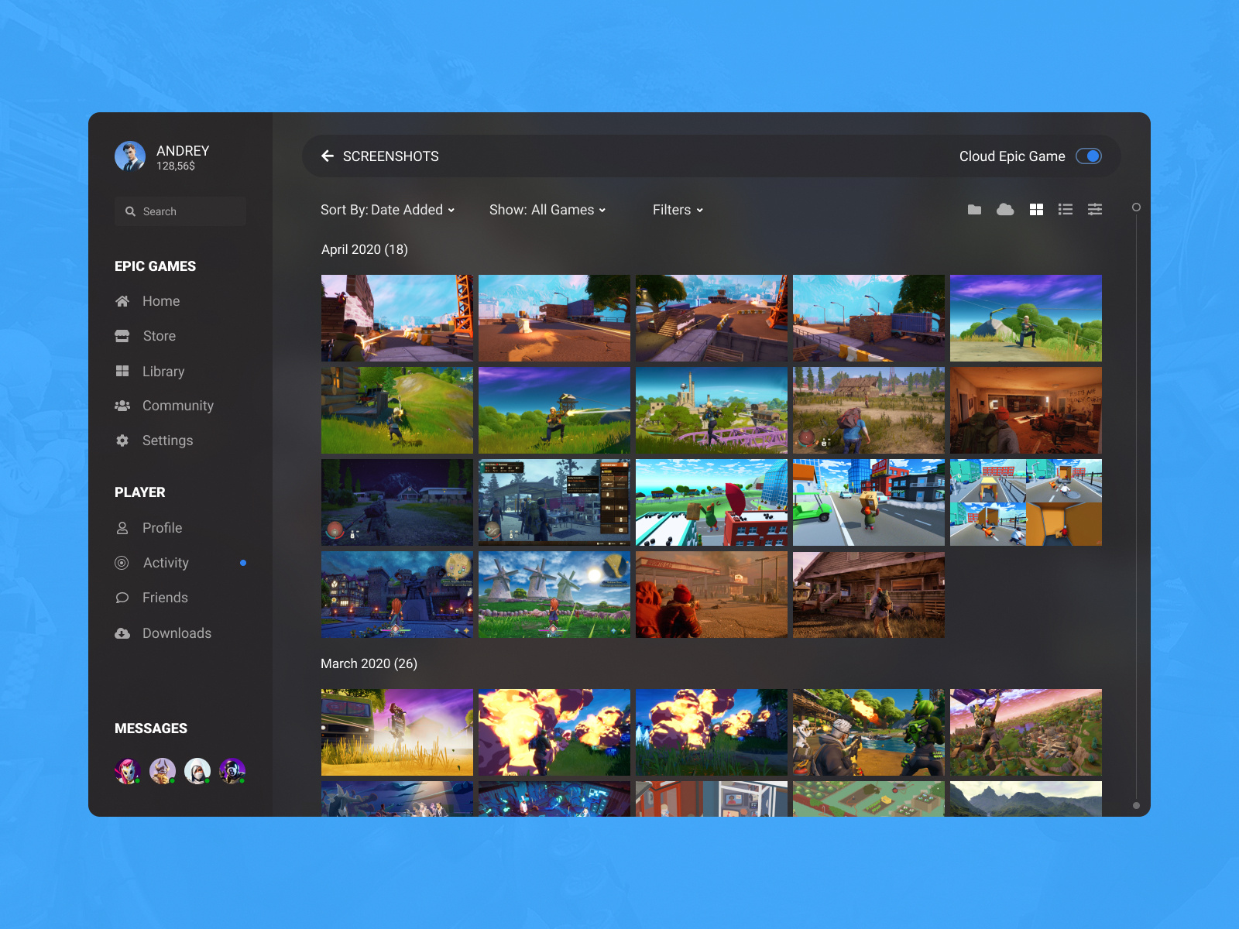1239x929 pixels.
Task: Open the Downloads section
Action: (x=177, y=633)
